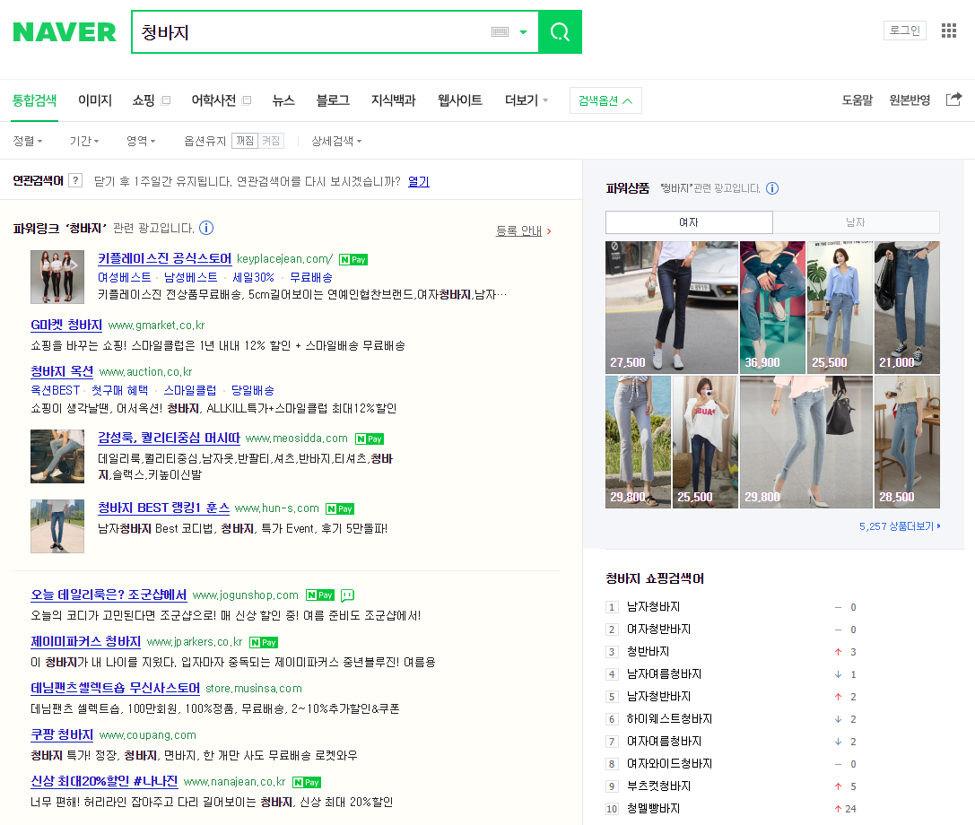Viewport: 975px width, 825px height.
Task: Expand search autocomplete dropdown arrow
Action: (x=524, y=31)
